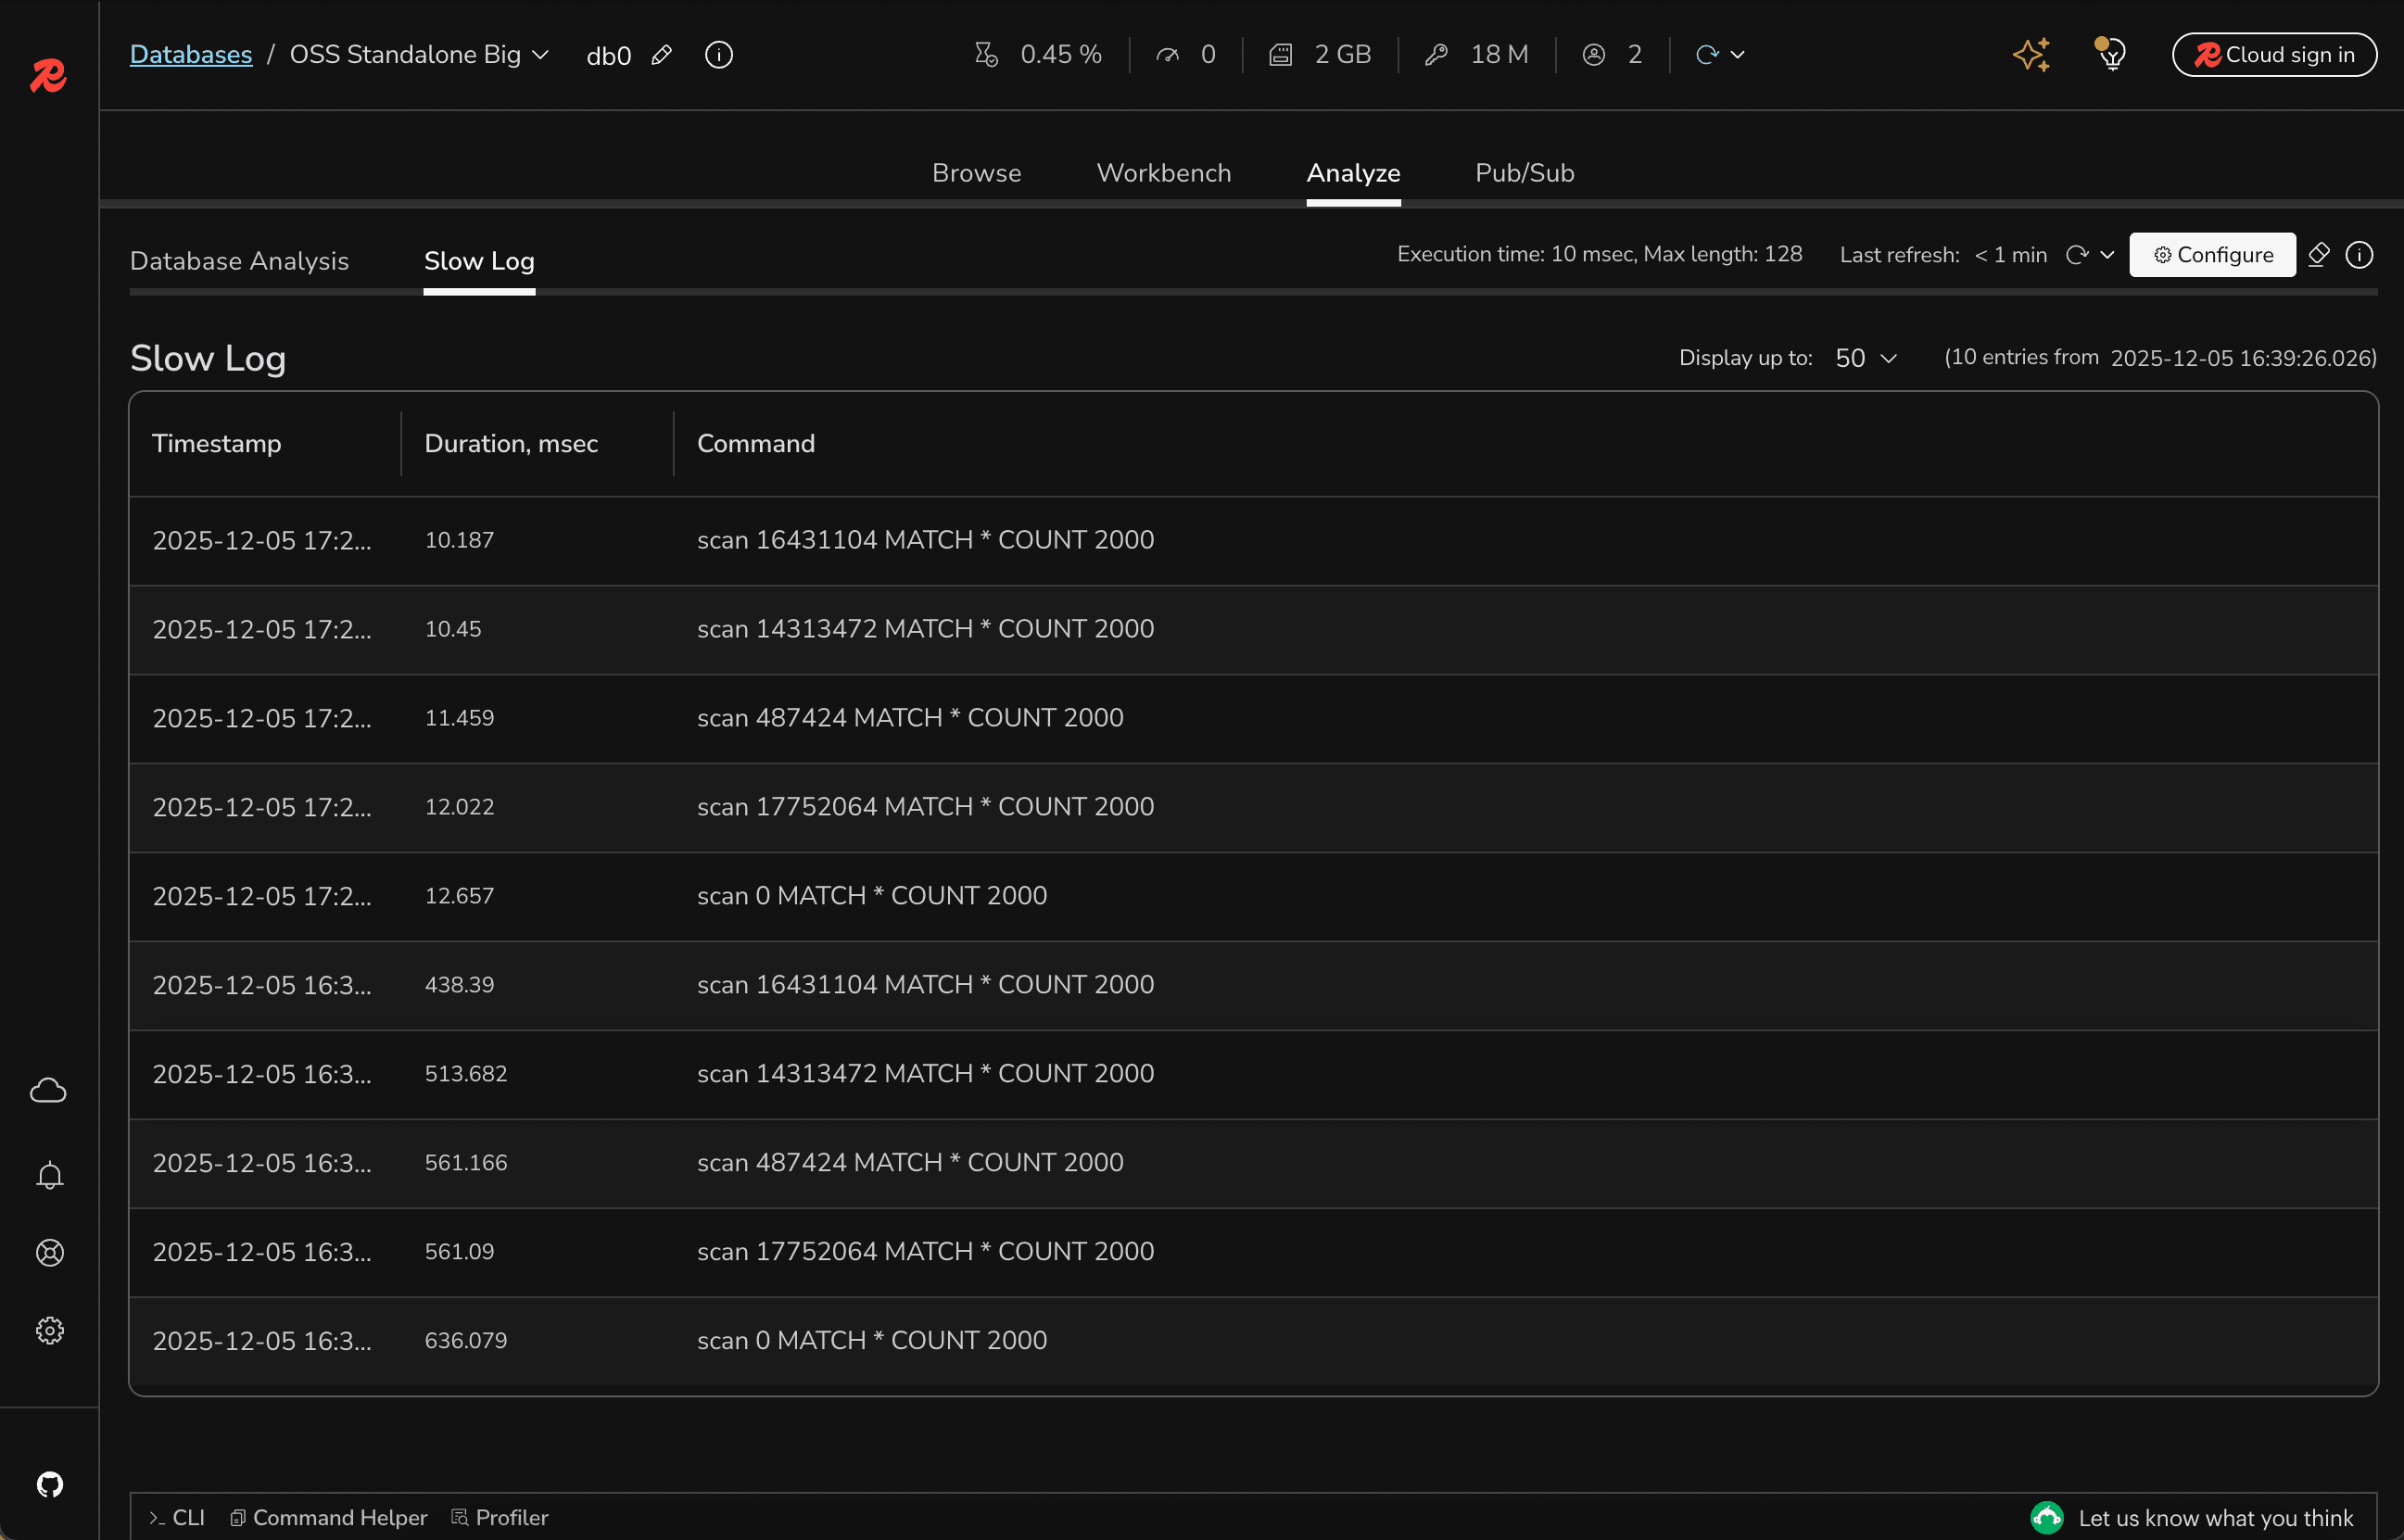Refresh the slow log now

pyautogui.click(x=2077, y=255)
